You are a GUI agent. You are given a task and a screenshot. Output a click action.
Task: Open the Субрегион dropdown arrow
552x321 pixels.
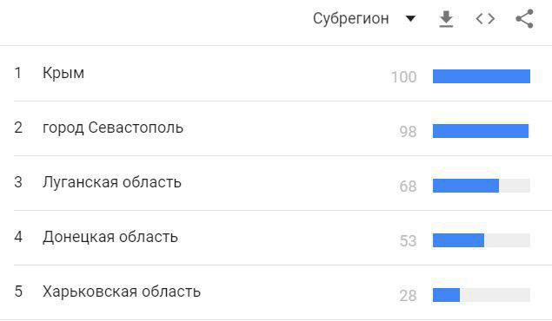coord(410,18)
